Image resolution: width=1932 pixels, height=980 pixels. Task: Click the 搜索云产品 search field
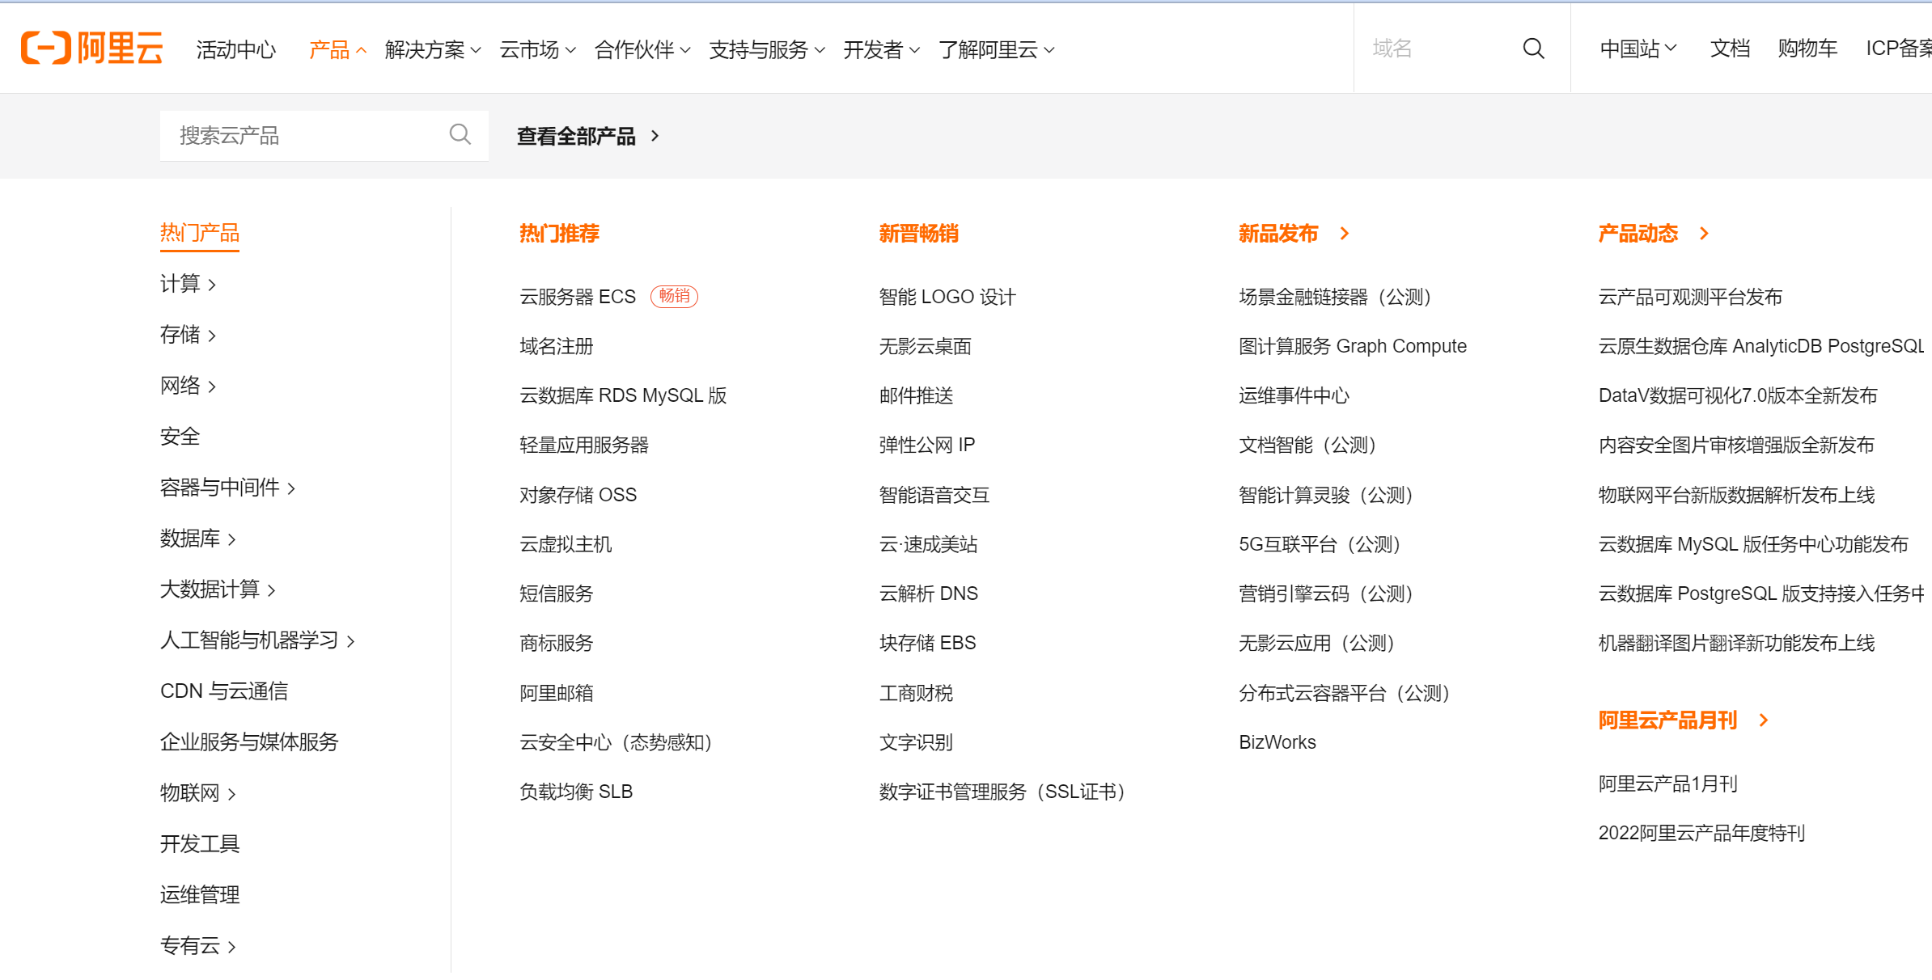click(307, 135)
